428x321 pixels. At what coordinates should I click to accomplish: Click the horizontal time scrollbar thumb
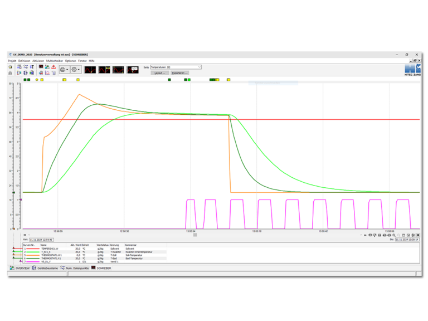tap(194, 235)
